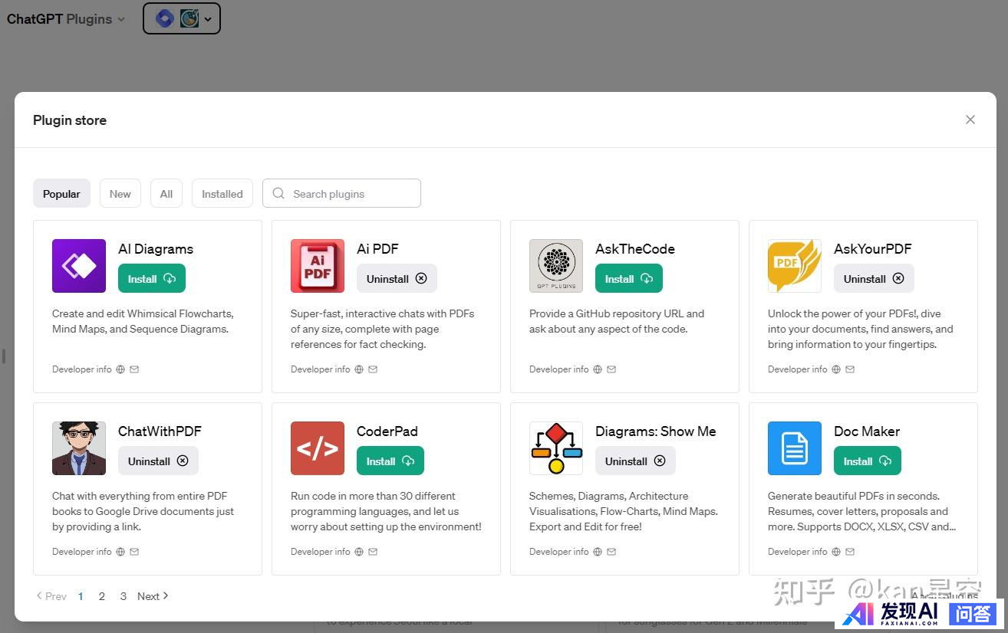
Task: Open ChatWithPDF developer website globe icon
Action: (120, 552)
